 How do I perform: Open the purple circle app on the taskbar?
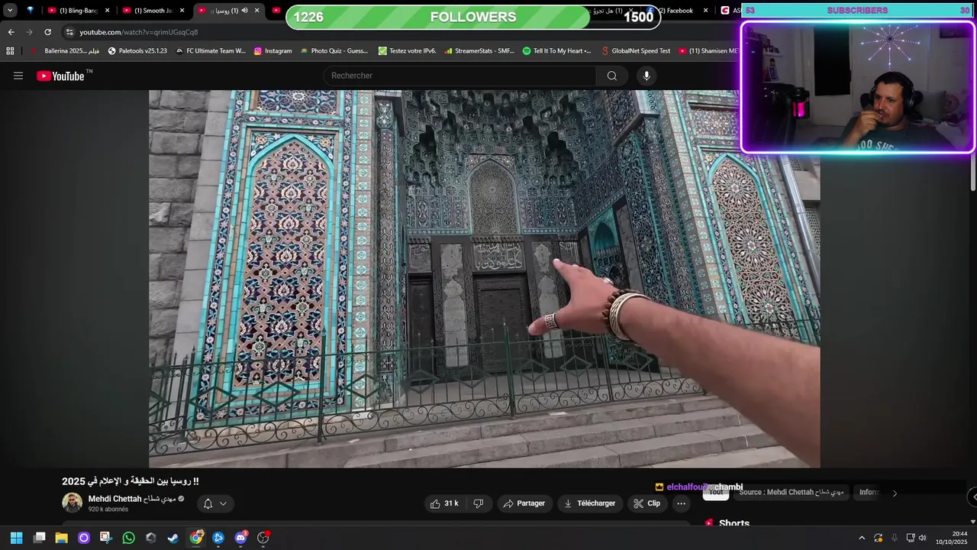tap(83, 538)
